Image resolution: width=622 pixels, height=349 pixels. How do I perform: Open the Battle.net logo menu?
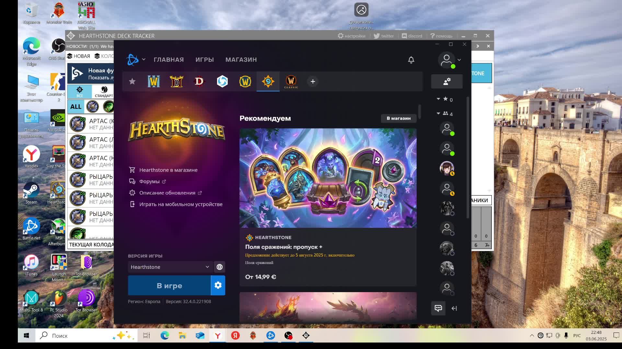[135, 60]
